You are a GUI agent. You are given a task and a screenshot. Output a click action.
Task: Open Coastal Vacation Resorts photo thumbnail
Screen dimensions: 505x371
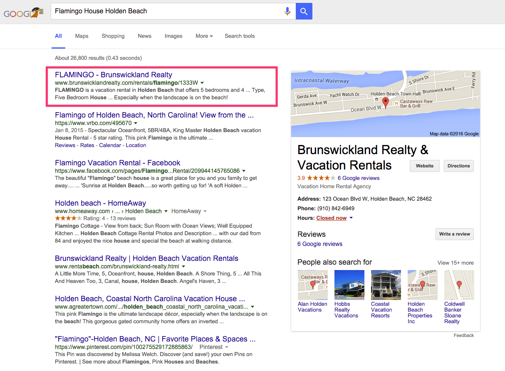[x=386, y=285]
